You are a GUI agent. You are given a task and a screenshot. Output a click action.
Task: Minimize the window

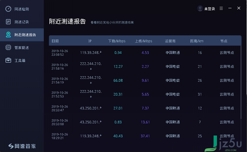click(x=230, y=8)
